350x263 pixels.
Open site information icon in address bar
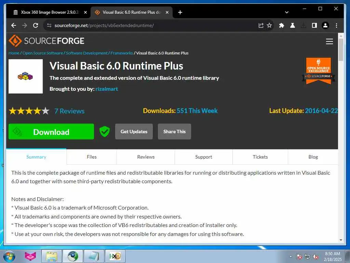point(49,25)
